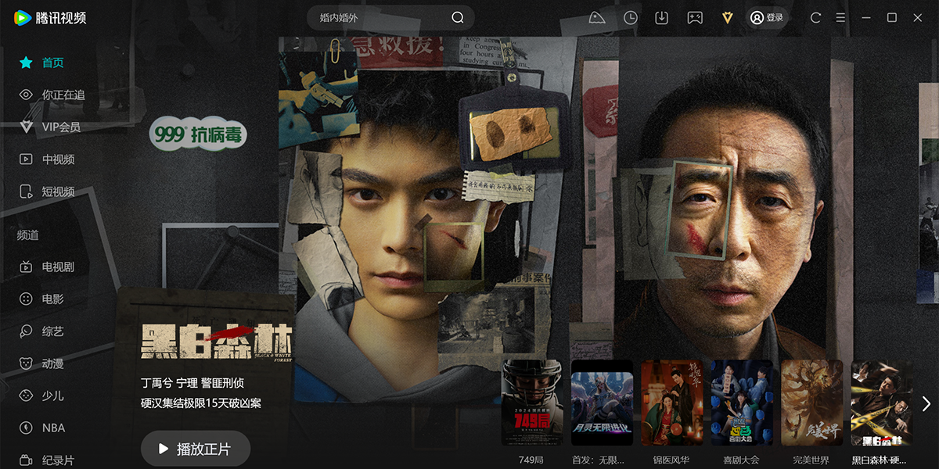The image size is (939, 469).
Task: Click the search magnifier icon
Action: tap(458, 17)
